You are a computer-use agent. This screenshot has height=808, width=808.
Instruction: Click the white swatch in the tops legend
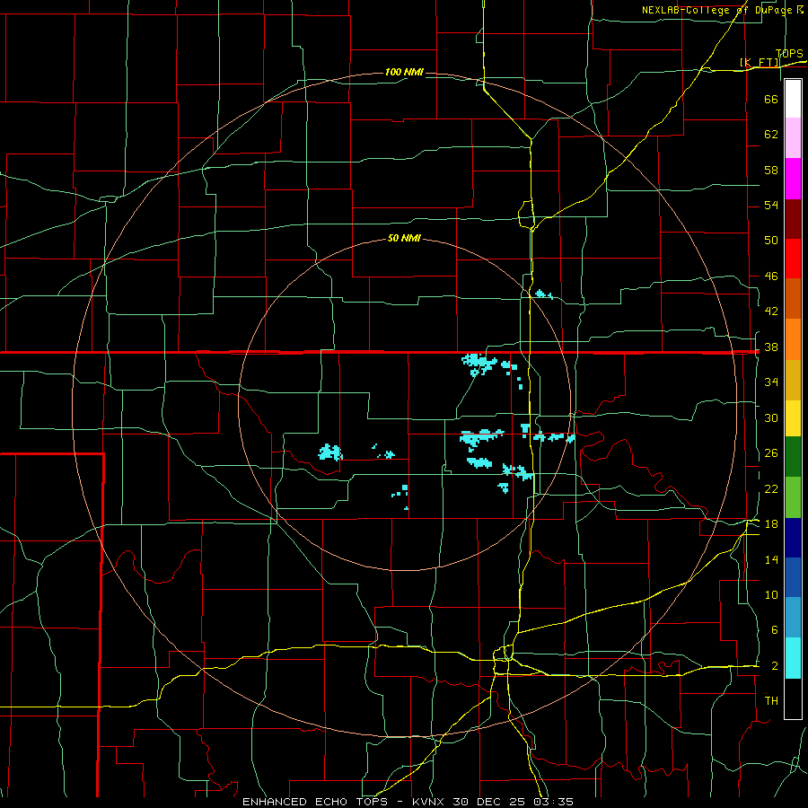[793, 99]
